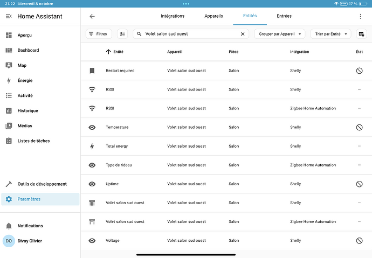372x258 pixels.
Task: Click the Total energy lightning icon
Action: [92, 146]
